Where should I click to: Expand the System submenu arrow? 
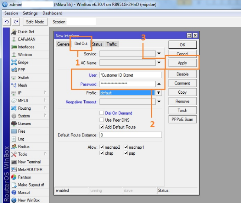pos(45,115)
